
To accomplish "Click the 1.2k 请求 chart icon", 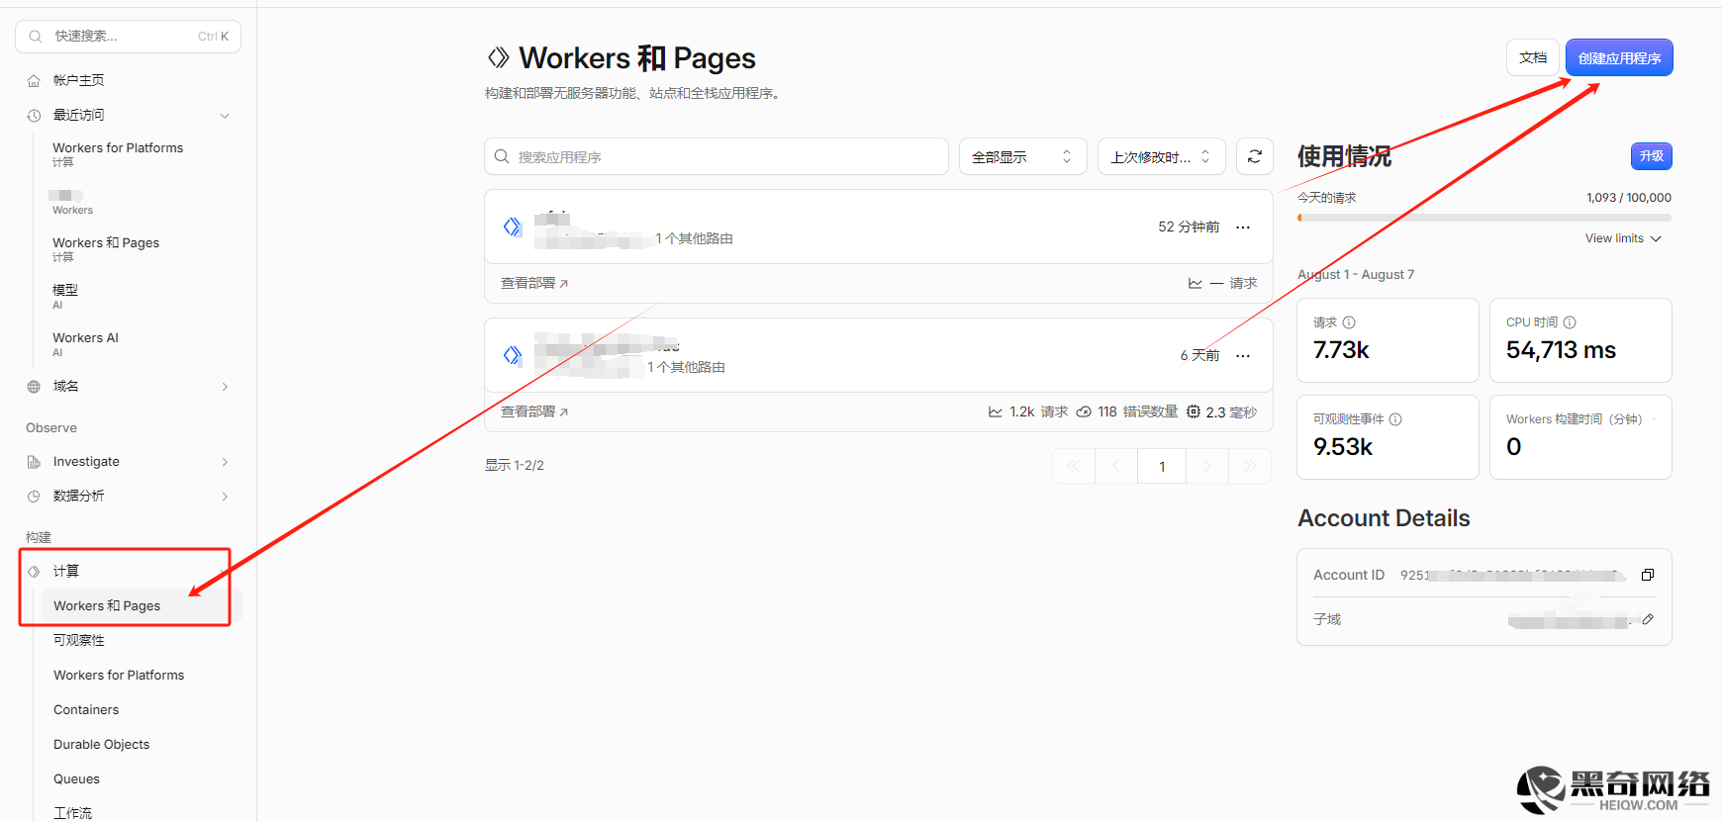I will [x=995, y=411].
